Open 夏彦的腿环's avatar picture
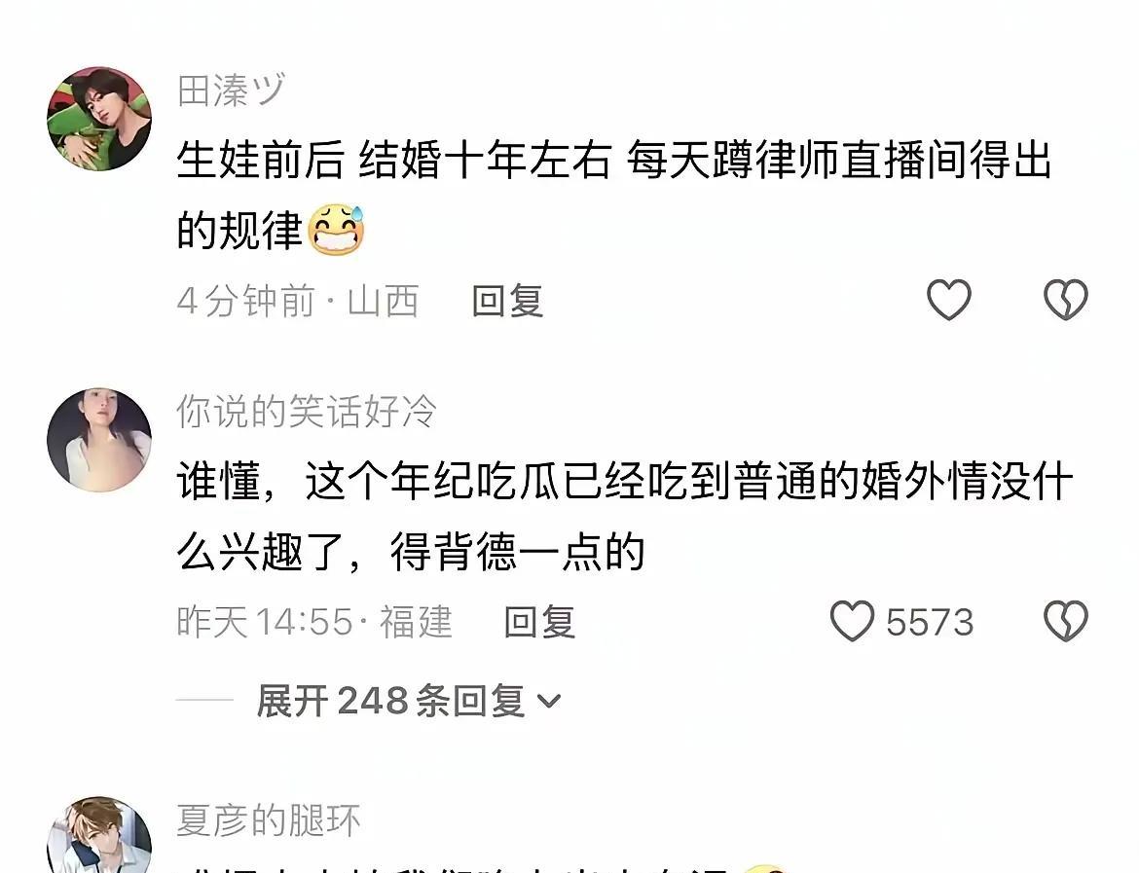The image size is (1139, 873). coord(99,835)
